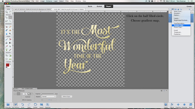Select the Type tool
The height and width of the screenshot is (109, 195).
pyautogui.click(x=7, y=50)
